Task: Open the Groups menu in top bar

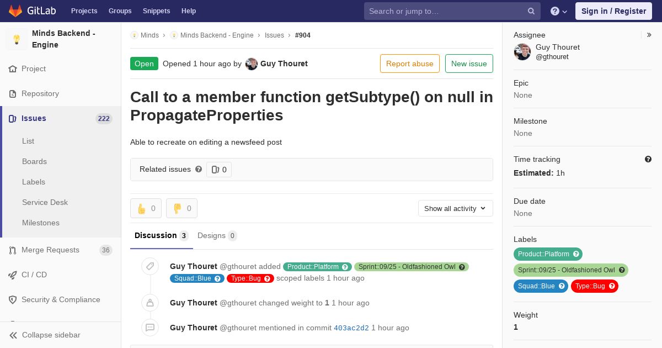Action: pyautogui.click(x=120, y=11)
